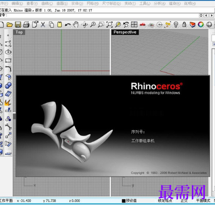Edit layers with the stacked layers icon

192,25
